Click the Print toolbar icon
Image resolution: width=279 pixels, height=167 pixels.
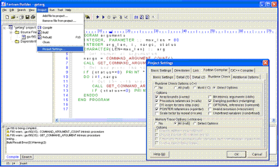click(33, 17)
